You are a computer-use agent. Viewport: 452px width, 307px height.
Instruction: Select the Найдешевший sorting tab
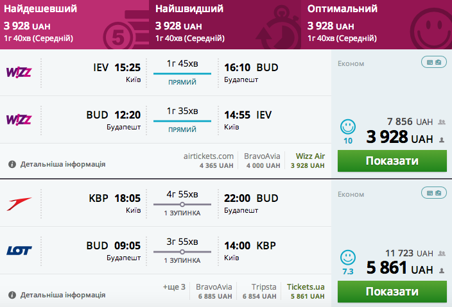tap(74, 24)
